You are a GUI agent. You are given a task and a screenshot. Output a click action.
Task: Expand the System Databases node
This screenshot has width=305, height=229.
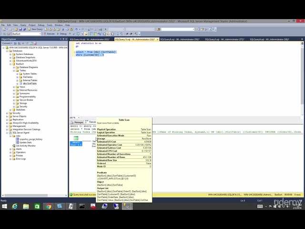[10, 54]
